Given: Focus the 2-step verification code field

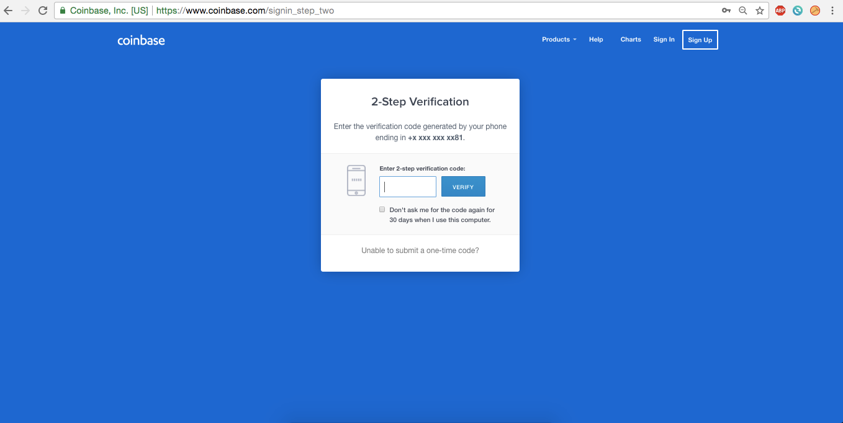Looking at the screenshot, I should pyautogui.click(x=408, y=187).
